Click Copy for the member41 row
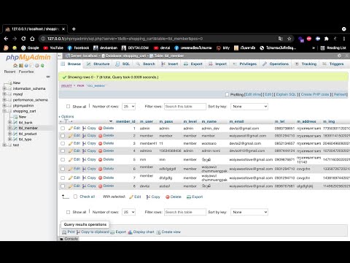Screen dimensions: 350x263 point(89,143)
